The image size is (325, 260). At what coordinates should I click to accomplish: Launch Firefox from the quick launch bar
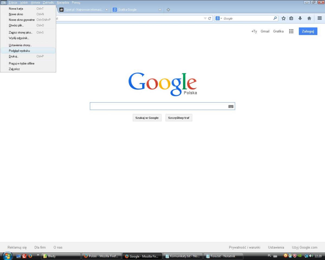click(x=30, y=256)
